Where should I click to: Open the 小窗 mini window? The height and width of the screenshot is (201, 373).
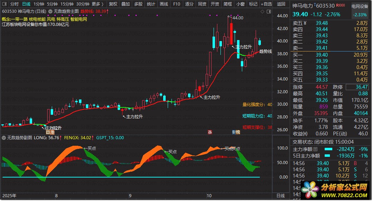[x=240, y=4]
